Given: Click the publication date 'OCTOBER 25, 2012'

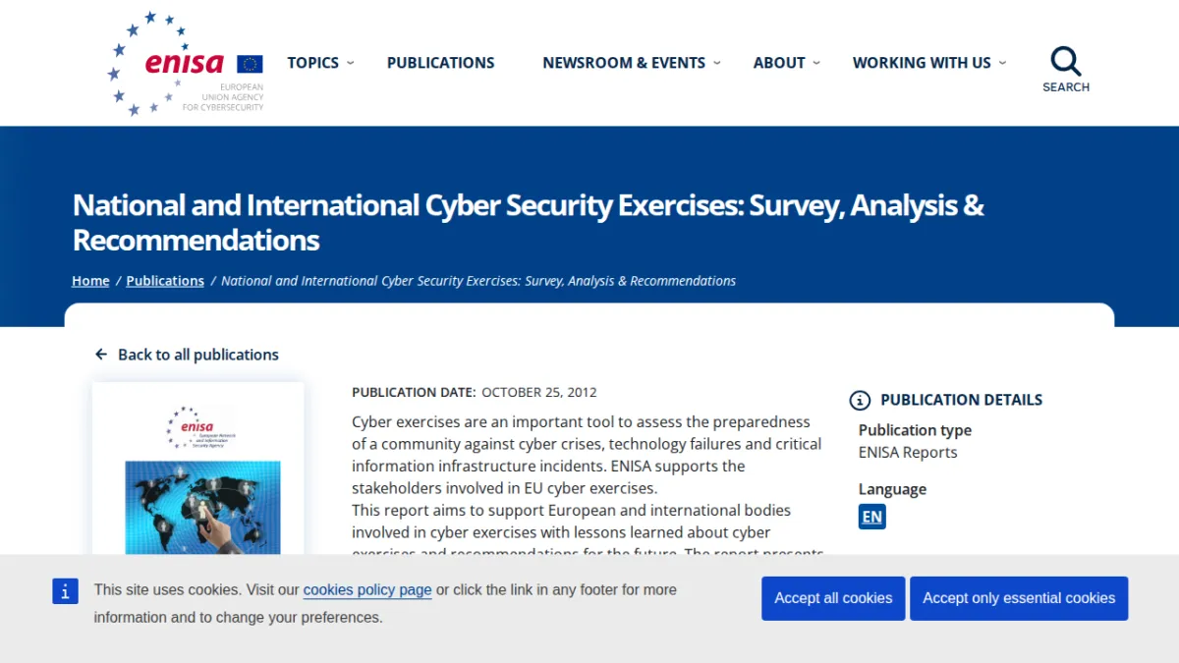Looking at the screenshot, I should [x=539, y=392].
